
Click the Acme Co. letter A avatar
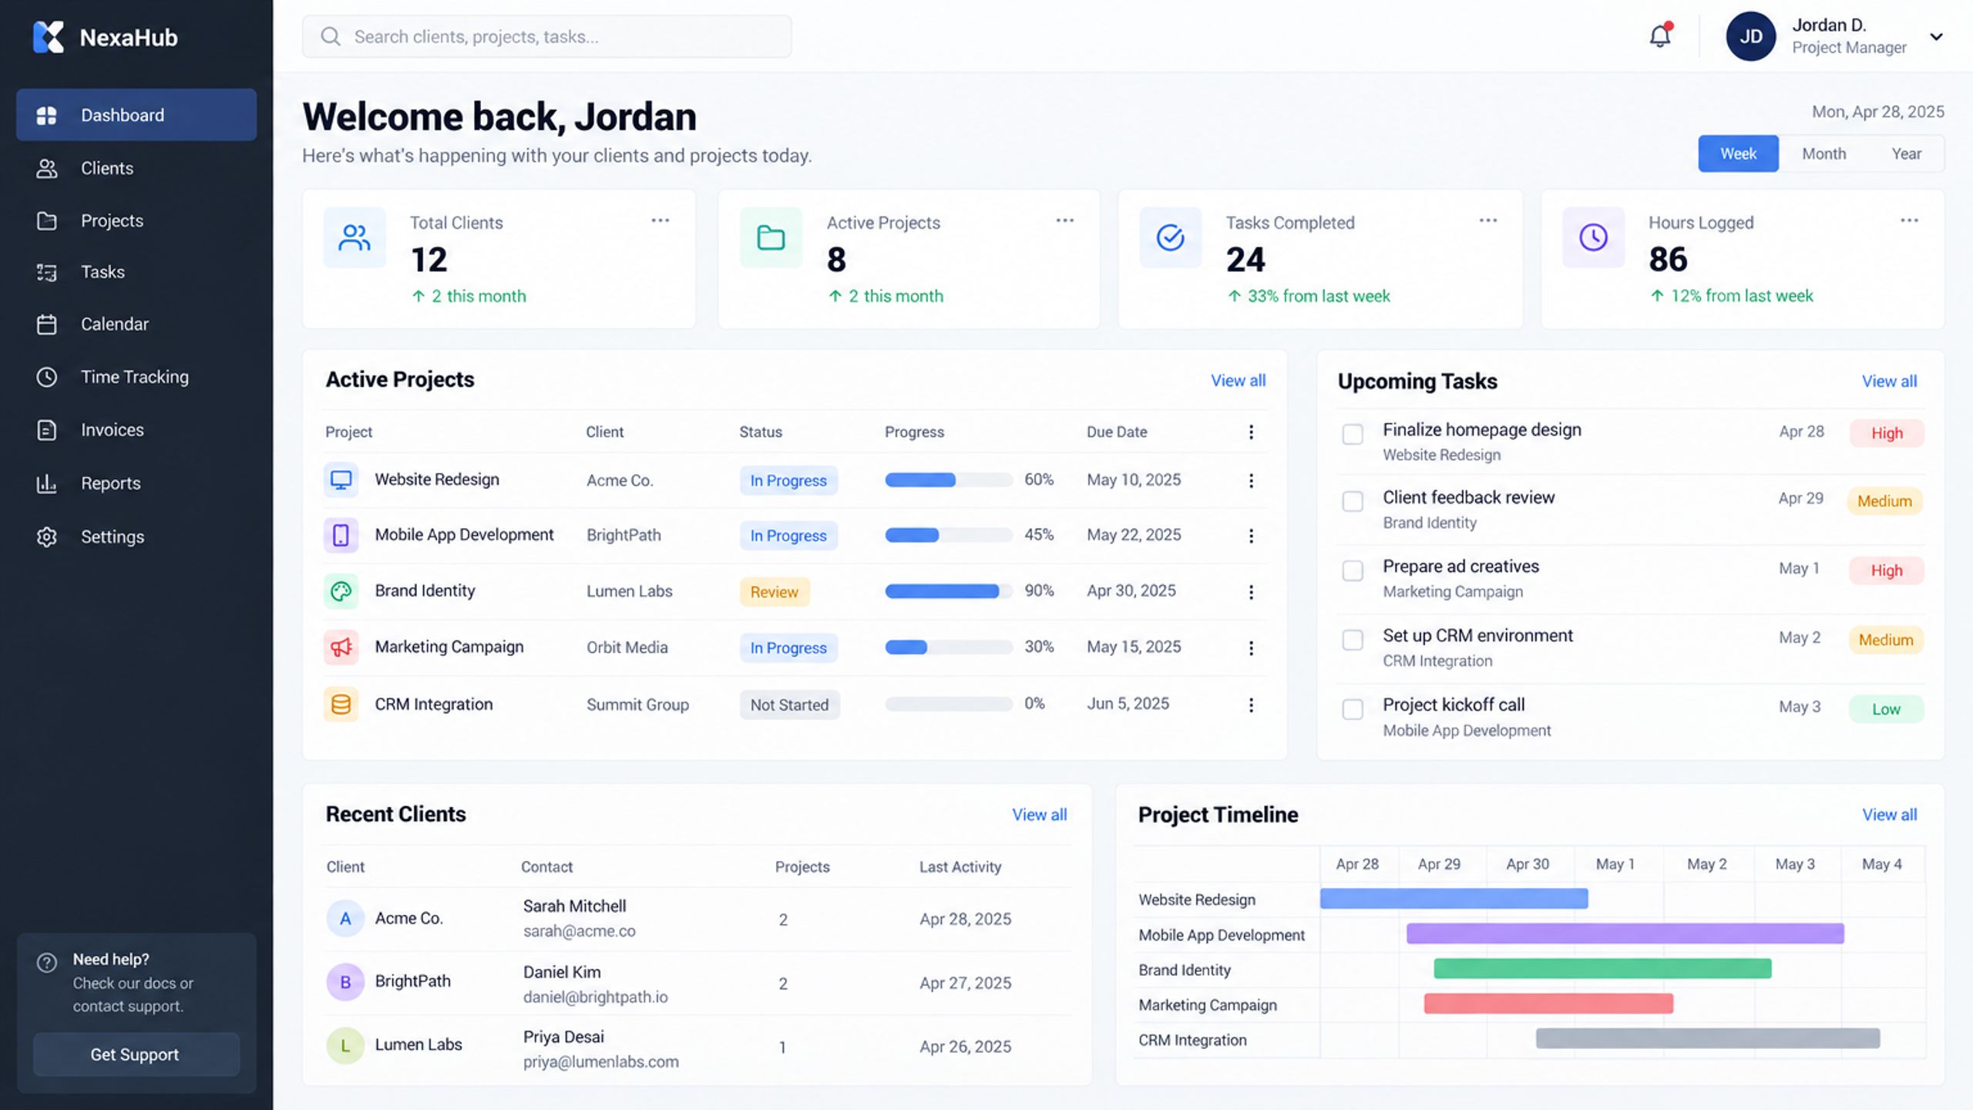(x=345, y=918)
